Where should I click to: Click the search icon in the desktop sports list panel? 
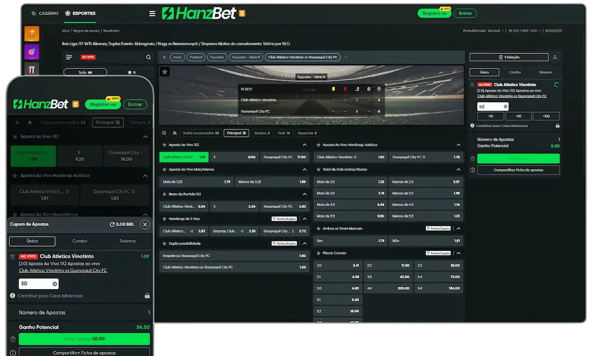[x=148, y=57]
